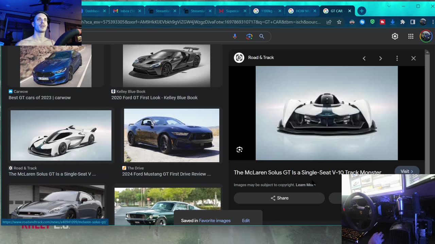
Task: Click Edit in the saved notification
Action: [246, 221]
